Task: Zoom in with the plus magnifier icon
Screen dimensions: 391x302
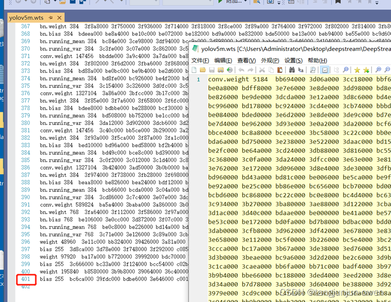Action: [x=378, y=70]
